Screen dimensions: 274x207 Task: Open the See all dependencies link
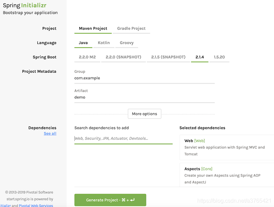[x=50, y=134]
